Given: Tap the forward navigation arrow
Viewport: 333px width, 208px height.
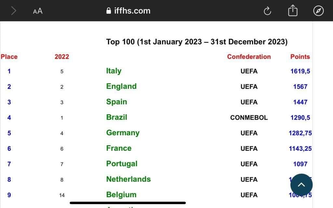Looking at the screenshot, I should tap(14, 11).
